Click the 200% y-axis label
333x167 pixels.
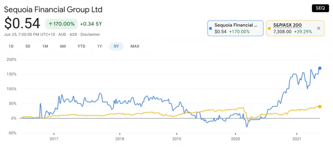[11, 60]
